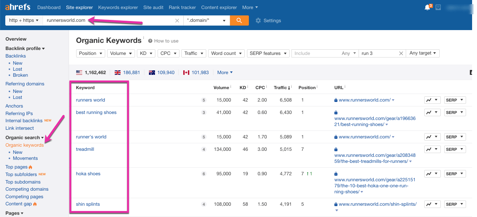The height and width of the screenshot is (217, 477).
Task: Open Referring domains in the sidebar
Action: click(x=25, y=84)
